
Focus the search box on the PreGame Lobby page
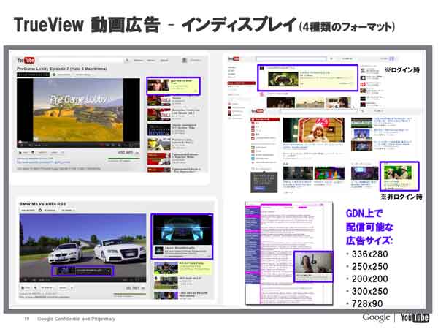(82, 60)
